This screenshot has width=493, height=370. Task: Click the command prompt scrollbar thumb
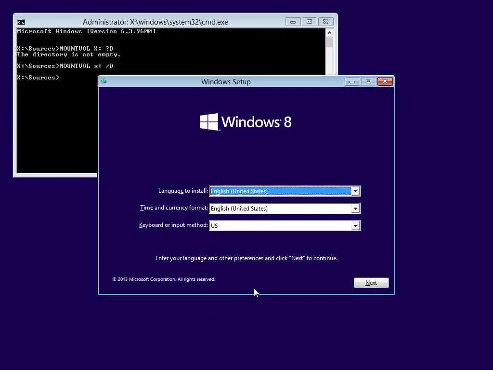point(329,42)
